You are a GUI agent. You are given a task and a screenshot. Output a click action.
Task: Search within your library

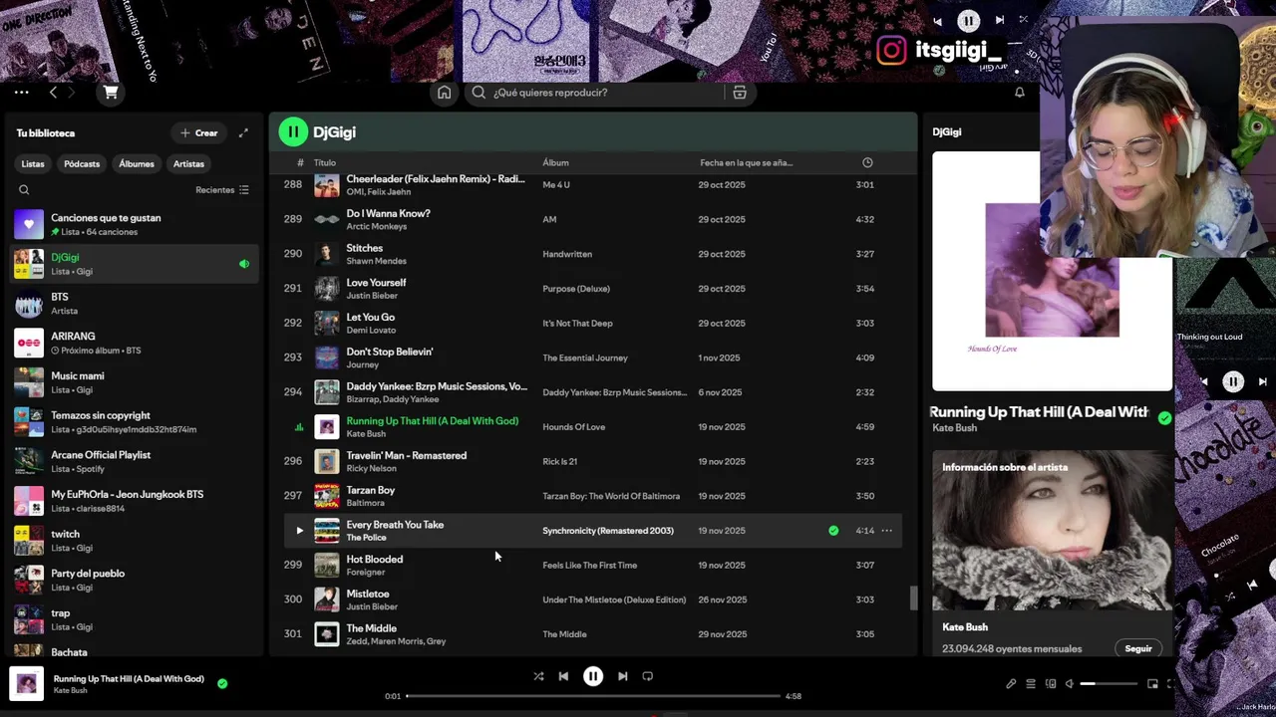click(24, 190)
